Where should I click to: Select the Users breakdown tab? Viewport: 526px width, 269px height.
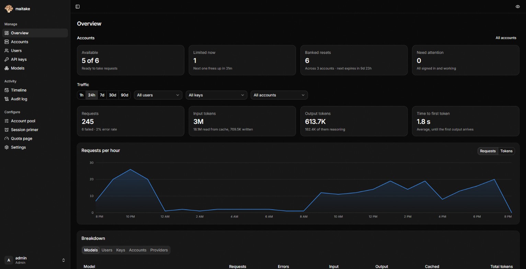click(x=107, y=250)
